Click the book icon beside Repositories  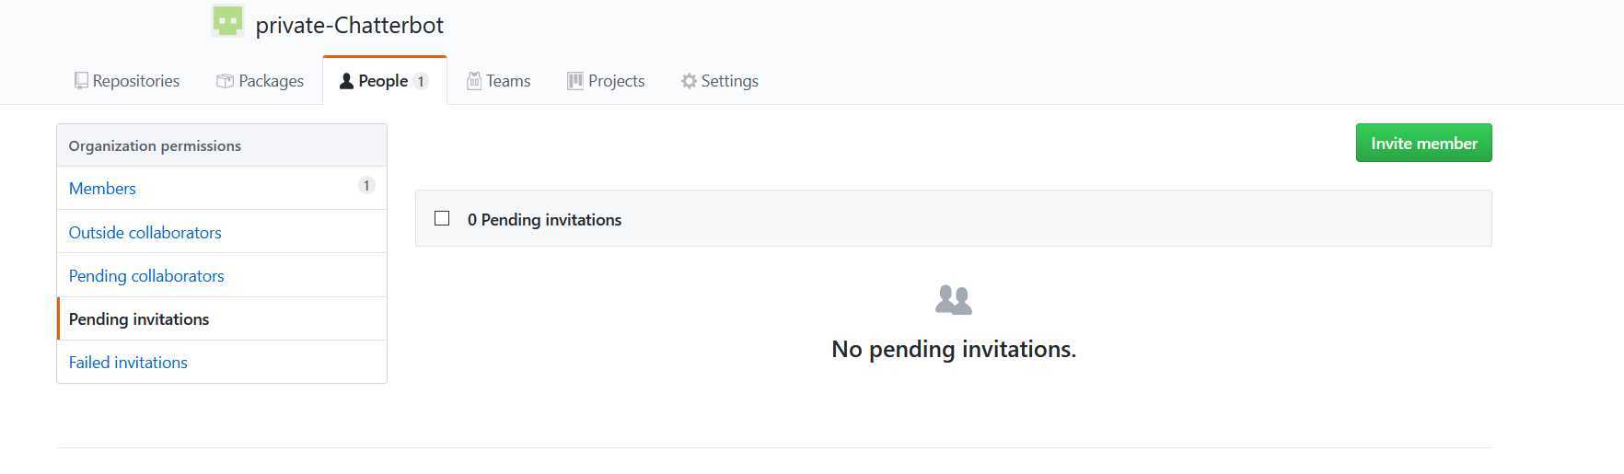tap(81, 81)
